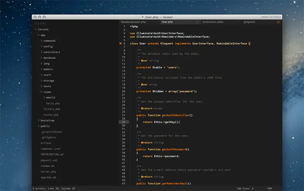
Task: Collapse the views folder
Action: click(41, 92)
